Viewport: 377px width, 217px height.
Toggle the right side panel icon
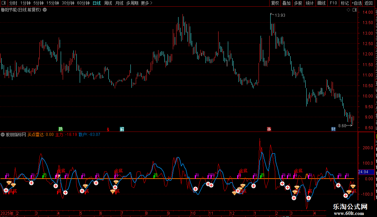(x=355, y=10)
